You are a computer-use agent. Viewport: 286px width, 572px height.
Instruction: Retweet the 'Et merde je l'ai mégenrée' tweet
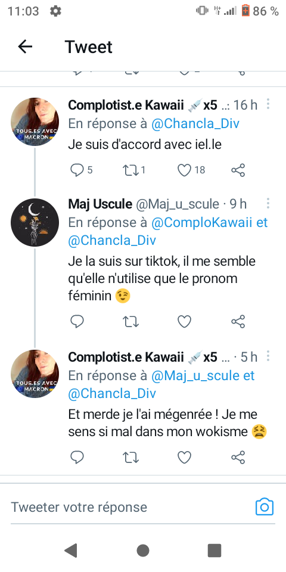(130, 457)
